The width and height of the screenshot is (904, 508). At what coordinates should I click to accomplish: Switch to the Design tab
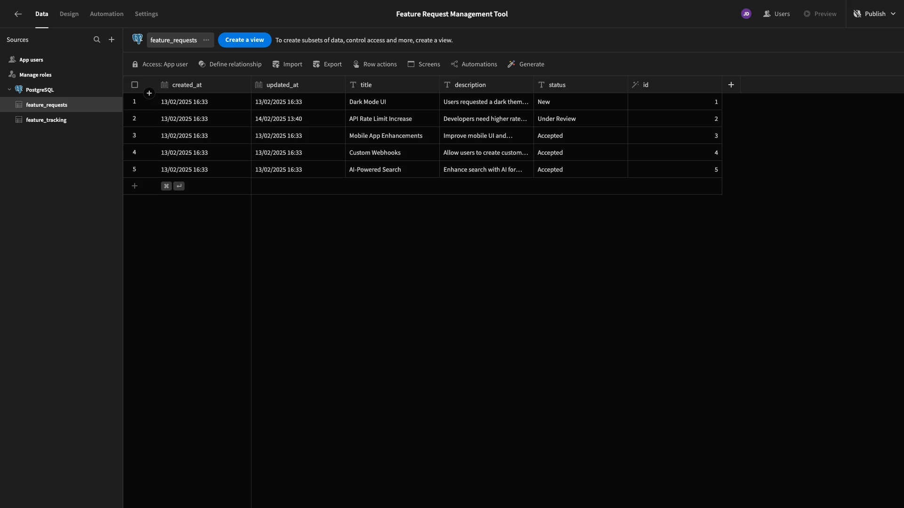[69, 14]
